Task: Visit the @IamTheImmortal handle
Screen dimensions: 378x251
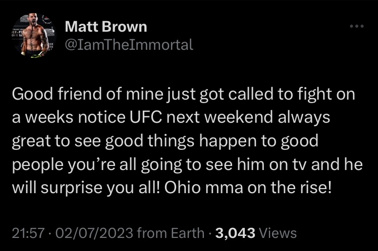Action: 129,45
